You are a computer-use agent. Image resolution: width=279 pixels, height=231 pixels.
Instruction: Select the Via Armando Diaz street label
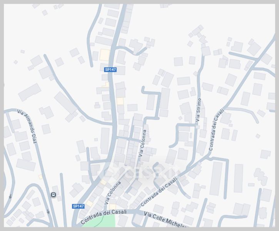[27, 126]
